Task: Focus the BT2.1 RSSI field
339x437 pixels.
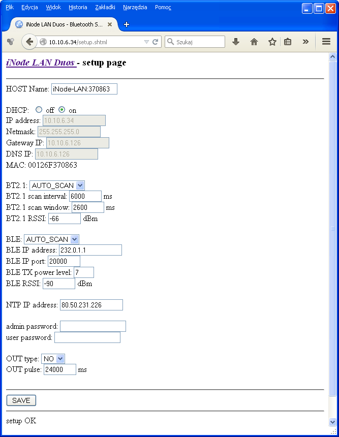Action: pos(65,218)
